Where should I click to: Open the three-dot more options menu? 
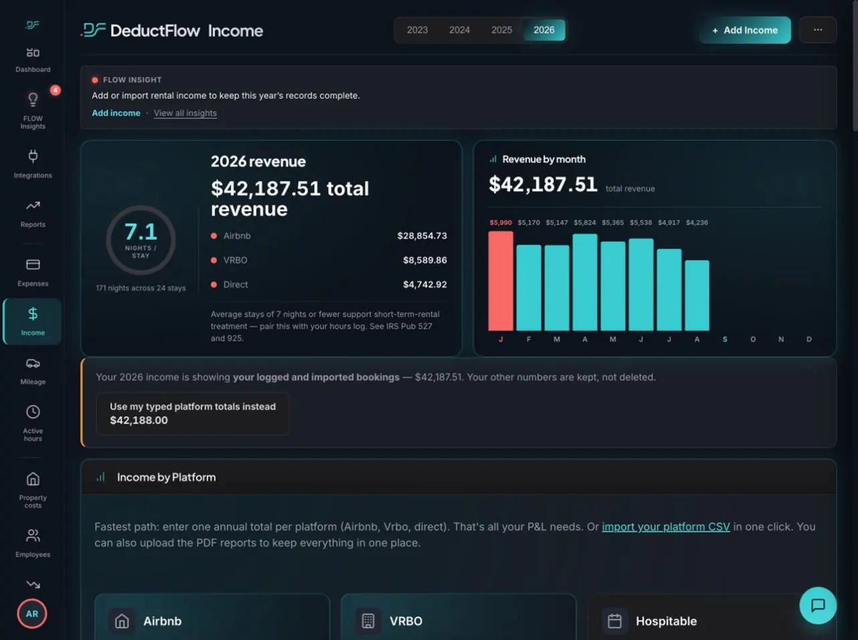(x=818, y=30)
